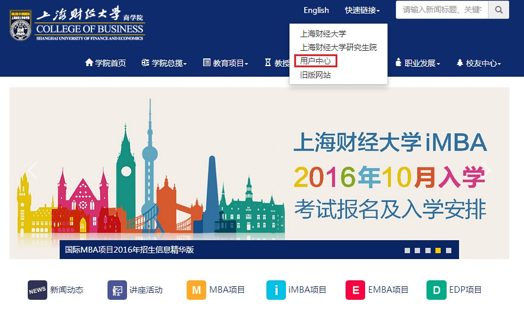This screenshot has width=524, height=311.
Task: Open MBA项目 text link
Action: point(227,290)
